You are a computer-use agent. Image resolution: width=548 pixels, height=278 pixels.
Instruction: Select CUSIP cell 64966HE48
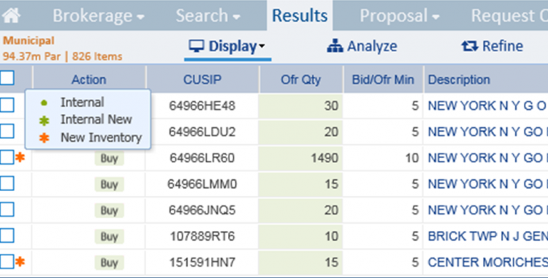[x=202, y=105]
